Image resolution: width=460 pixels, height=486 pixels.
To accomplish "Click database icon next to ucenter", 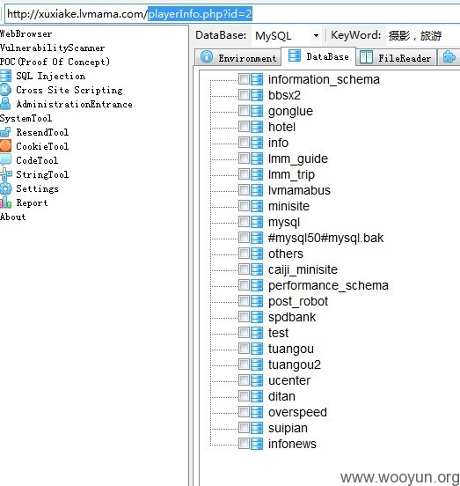I will [257, 380].
